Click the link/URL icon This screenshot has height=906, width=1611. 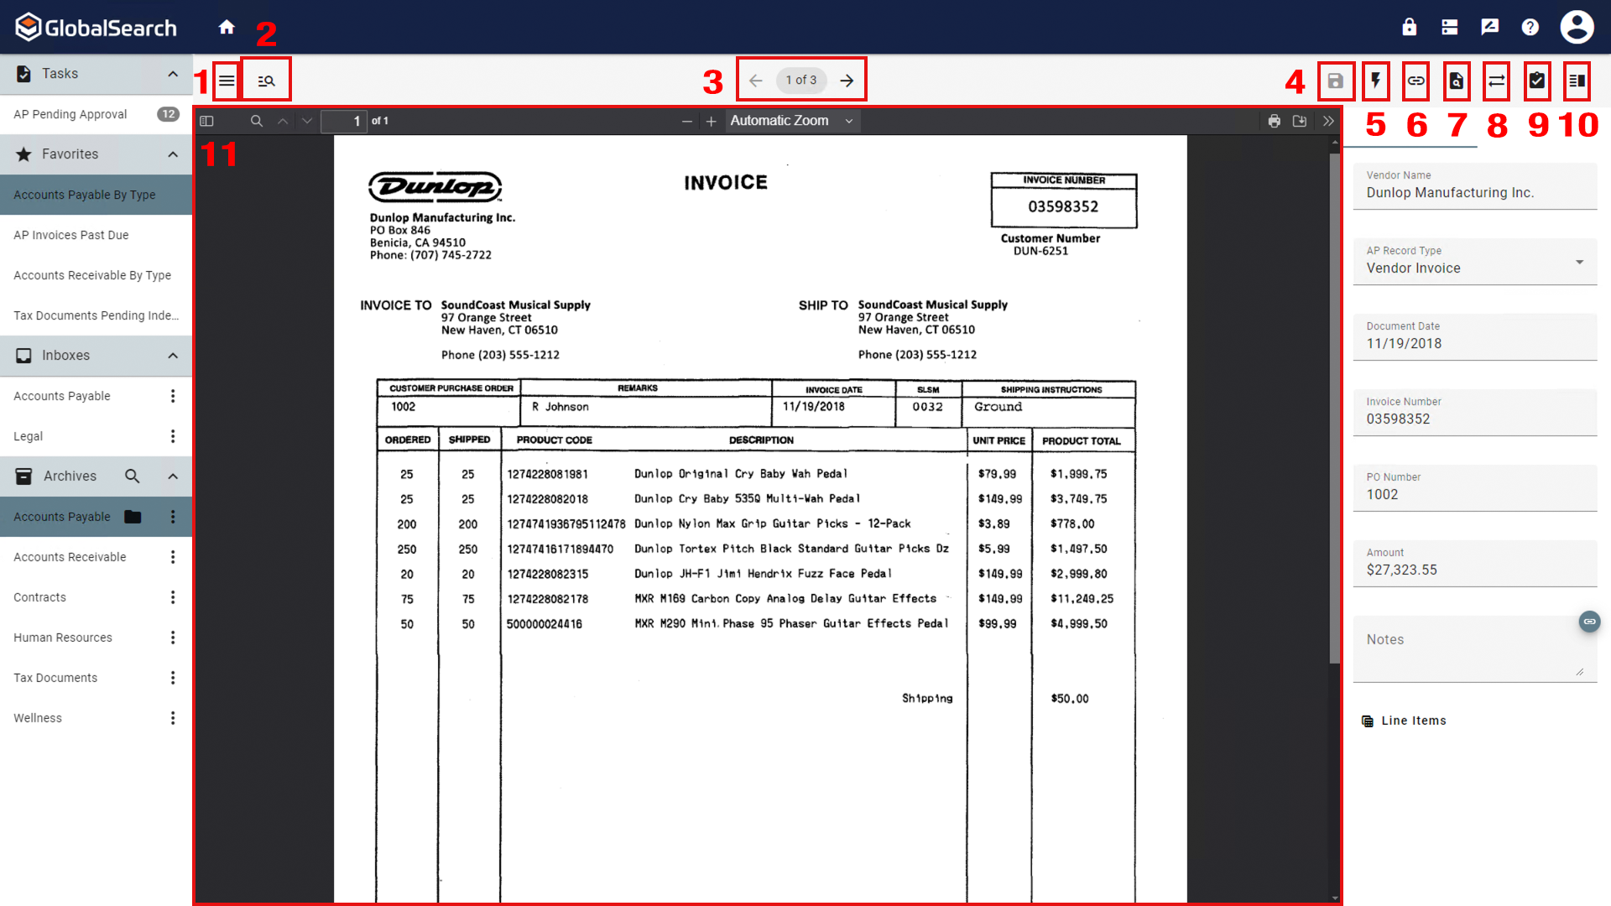1416,80
